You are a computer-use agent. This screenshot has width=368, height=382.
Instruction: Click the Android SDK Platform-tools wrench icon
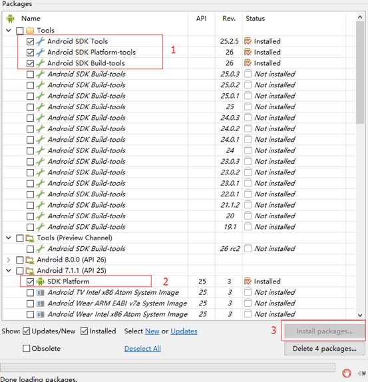coord(40,53)
